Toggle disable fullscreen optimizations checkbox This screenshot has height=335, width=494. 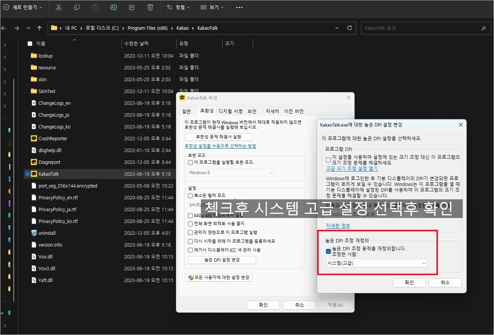pyautogui.click(x=191, y=224)
